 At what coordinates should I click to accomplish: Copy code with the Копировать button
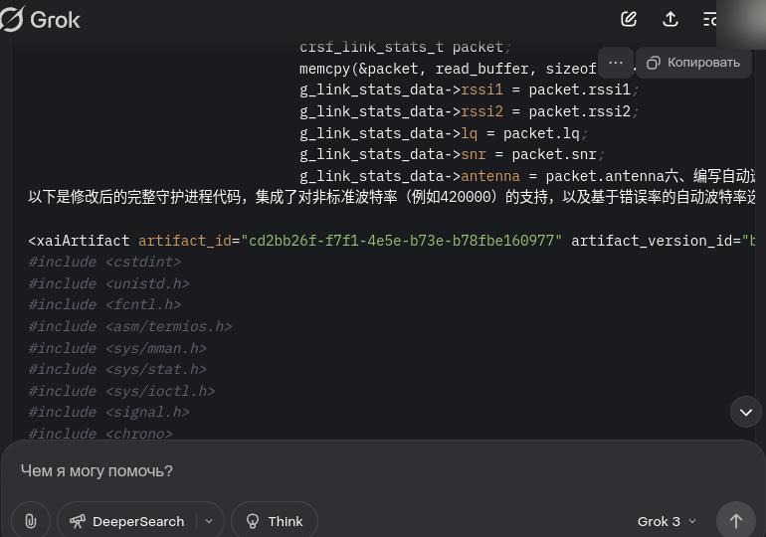point(693,63)
